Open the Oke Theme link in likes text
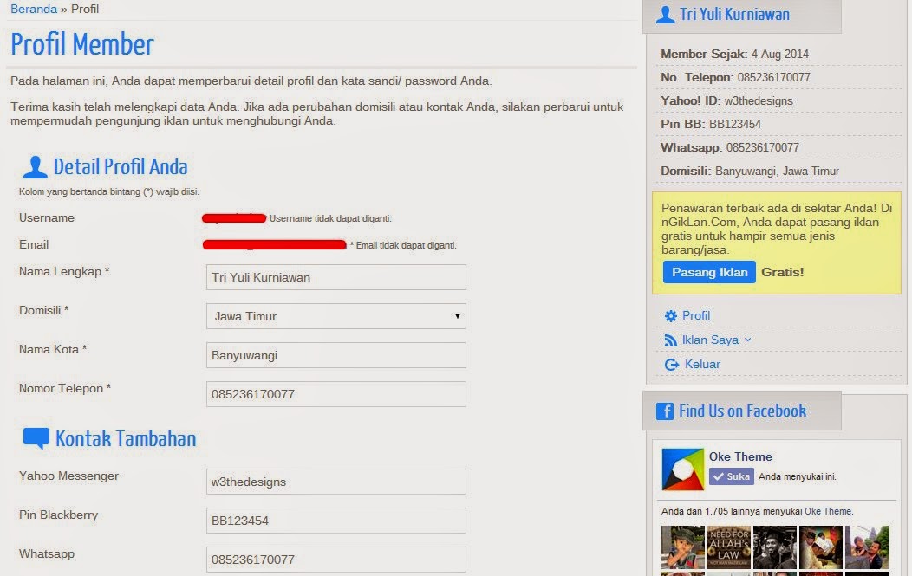The image size is (912, 576). coord(828,512)
